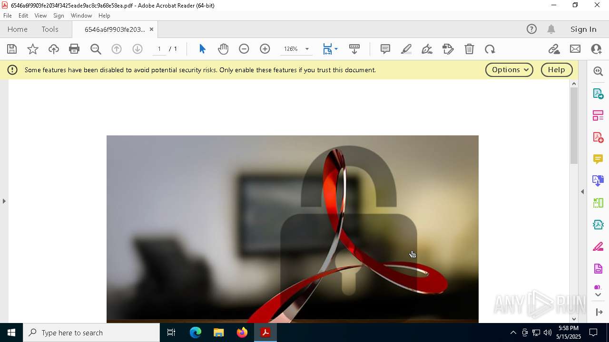Go to the next page
This screenshot has width=609, height=342.
(x=138, y=49)
